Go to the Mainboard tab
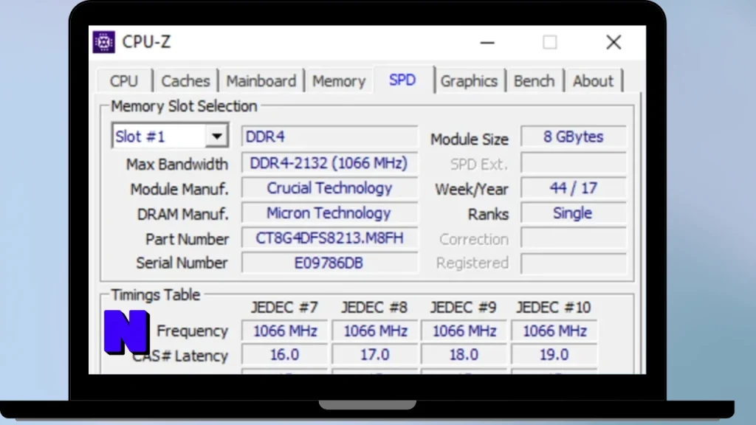Image resolution: width=756 pixels, height=425 pixels. [x=261, y=81]
